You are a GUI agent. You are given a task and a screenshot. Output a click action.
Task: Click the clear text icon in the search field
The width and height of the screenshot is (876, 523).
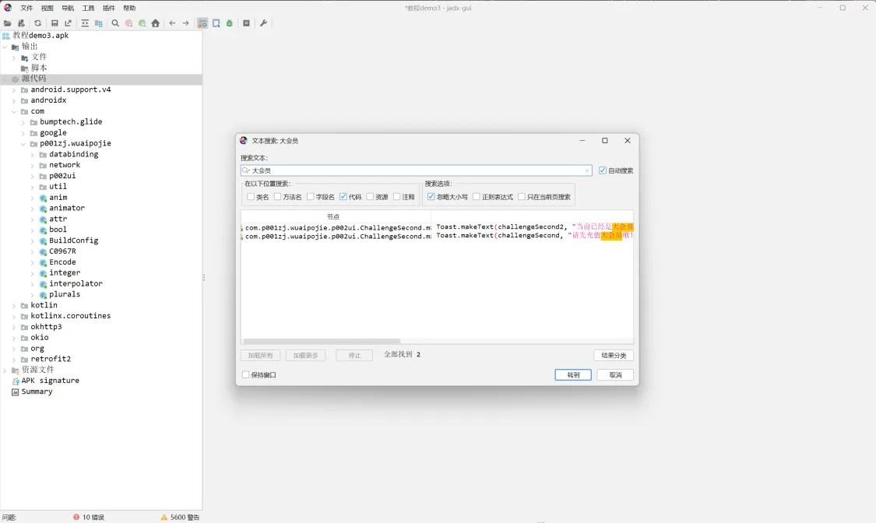point(587,170)
